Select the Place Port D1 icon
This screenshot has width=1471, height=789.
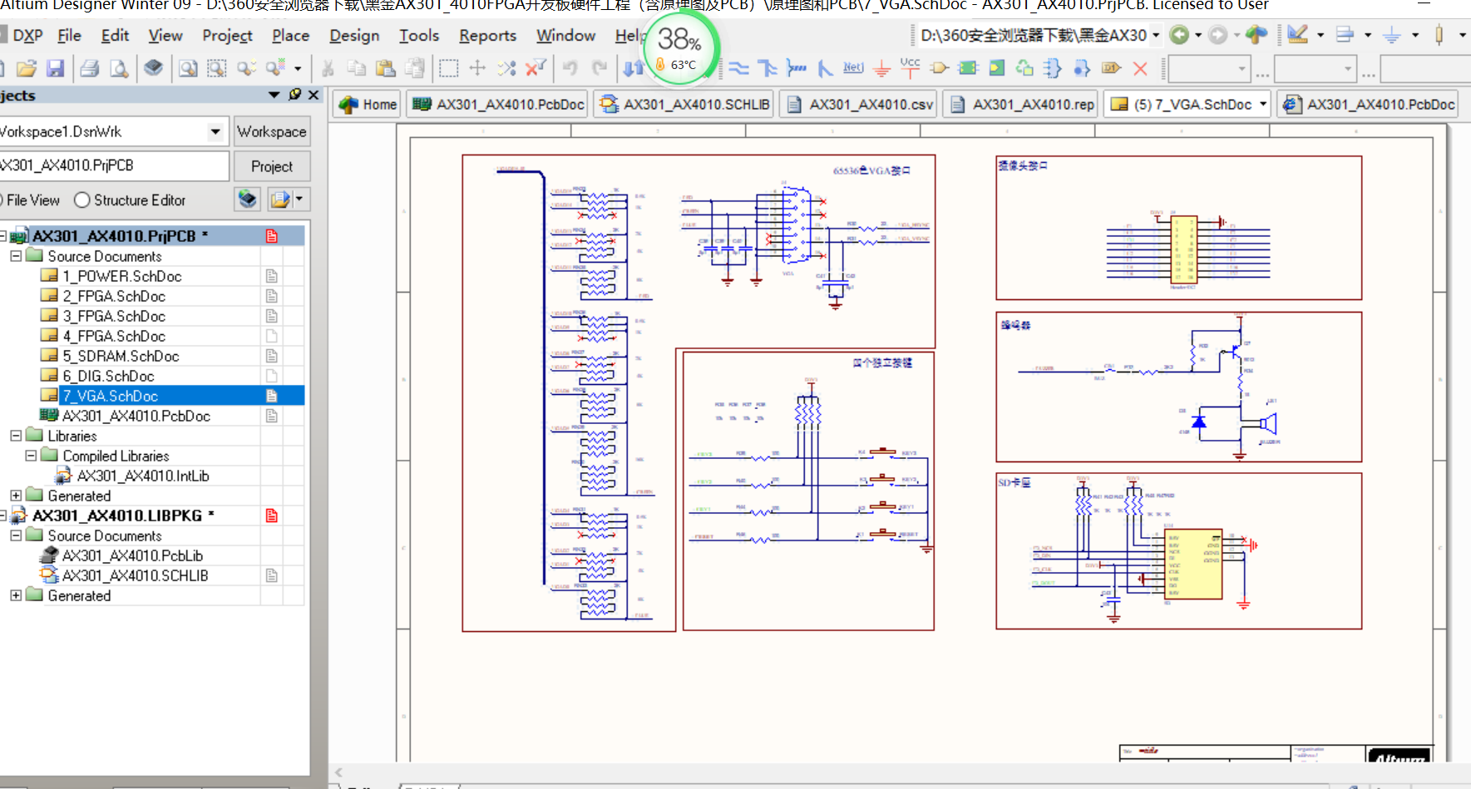coord(1111,68)
